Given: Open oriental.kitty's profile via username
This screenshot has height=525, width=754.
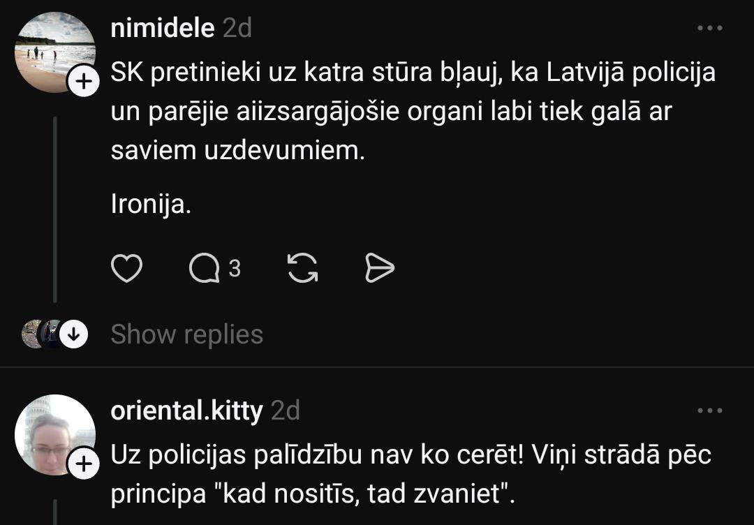Looking at the screenshot, I should pyautogui.click(x=186, y=411).
